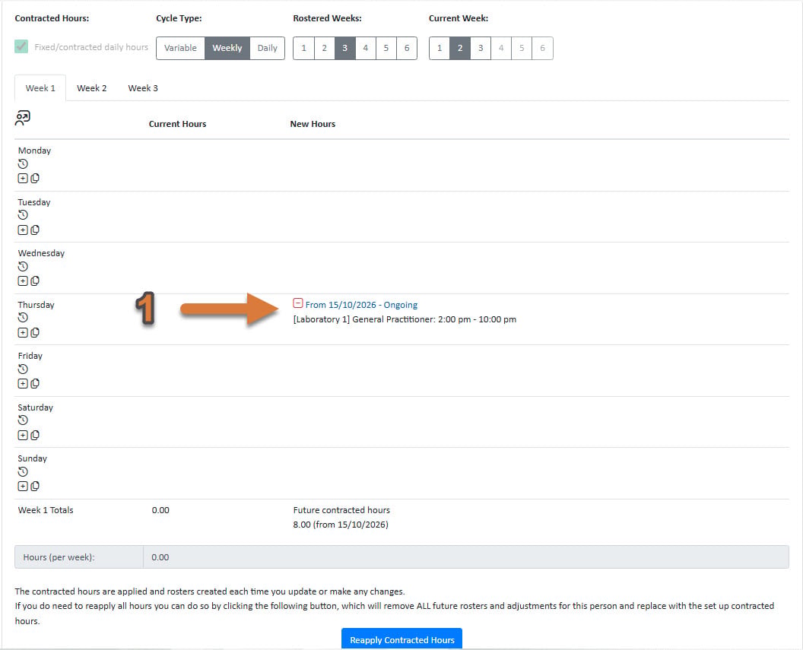View Tuesday's hours history icon
The height and width of the screenshot is (650, 803).
pos(23,215)
